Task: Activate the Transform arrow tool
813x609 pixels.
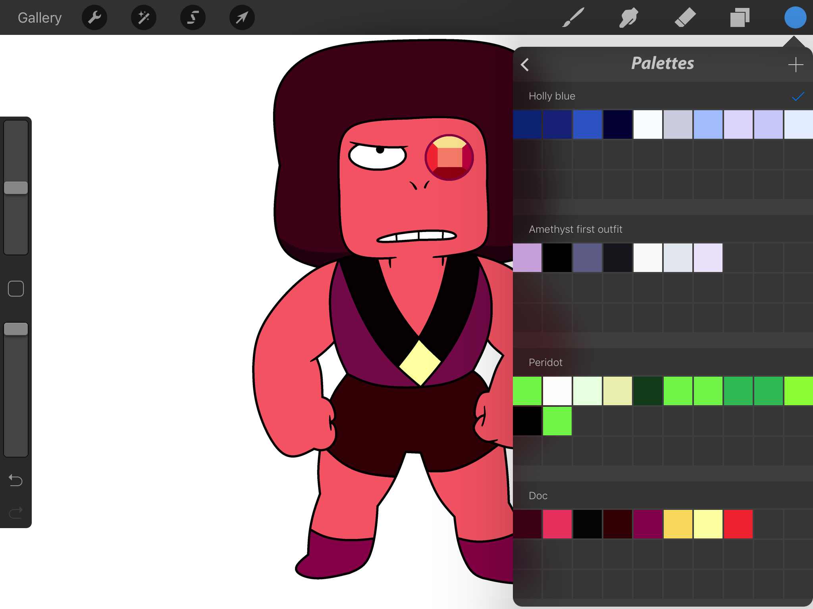Action: click(x=242, y=17)
